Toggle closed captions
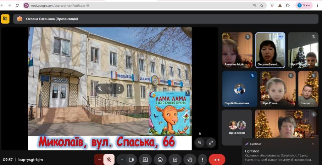 [x=175, y=160]
